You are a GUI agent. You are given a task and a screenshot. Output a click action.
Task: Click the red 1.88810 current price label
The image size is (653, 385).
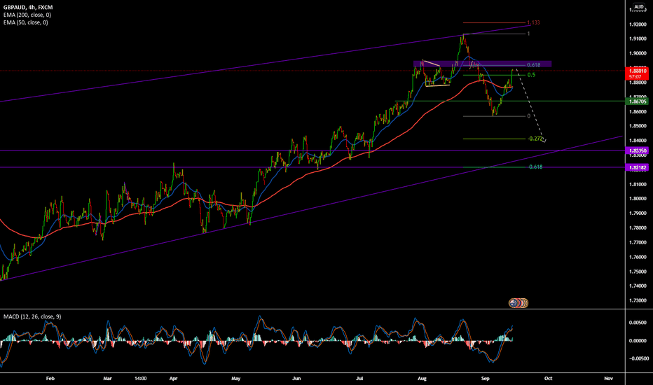point(637,73)
